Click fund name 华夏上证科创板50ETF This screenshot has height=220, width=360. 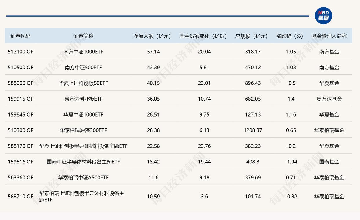pos(83,83)
